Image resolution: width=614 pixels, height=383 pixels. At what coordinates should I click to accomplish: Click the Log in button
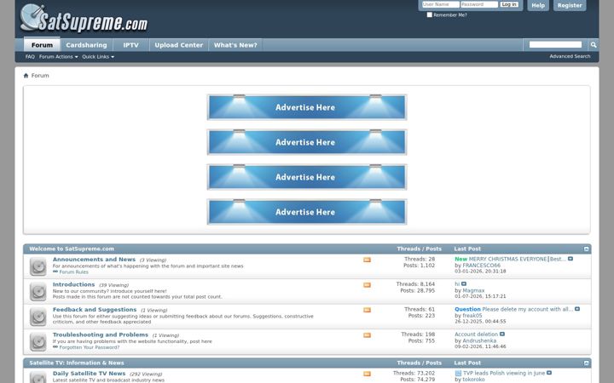point(509,4)
